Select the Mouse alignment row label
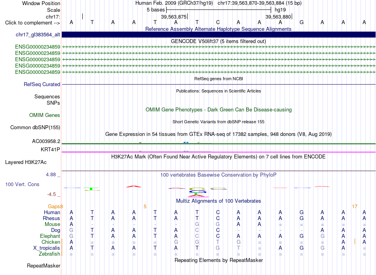 point(52,224)
